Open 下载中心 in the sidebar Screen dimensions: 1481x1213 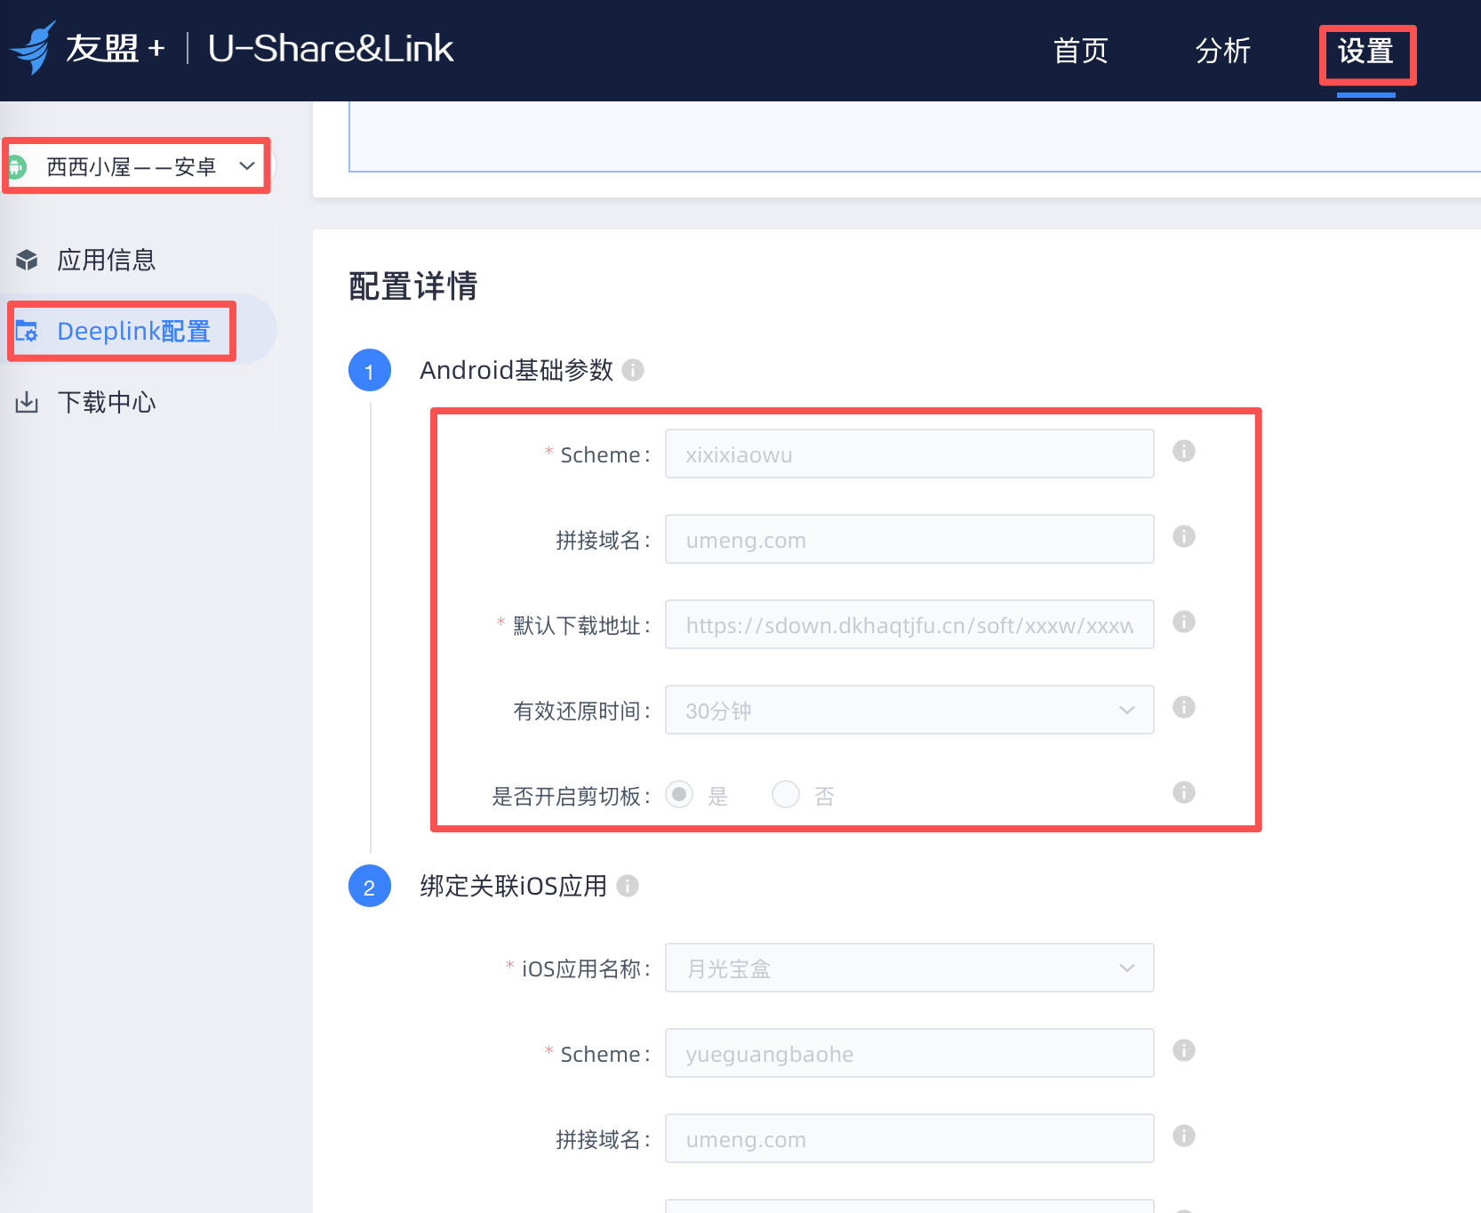pos(106,402)
